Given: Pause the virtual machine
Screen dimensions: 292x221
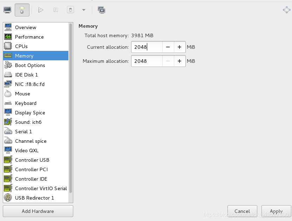Looking at the screenshot, I should point(55,10).
